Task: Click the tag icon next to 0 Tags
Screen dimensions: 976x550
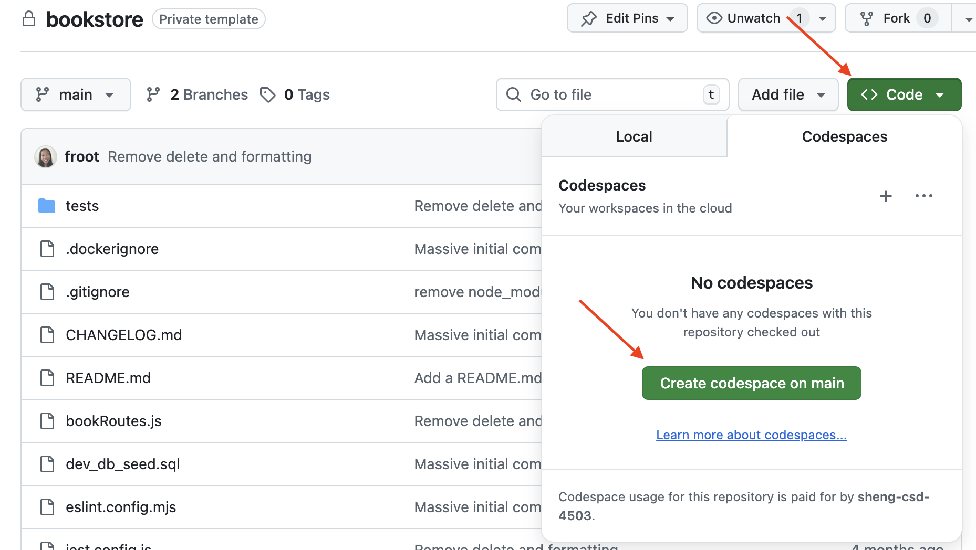Action: [x=268, y=94]
